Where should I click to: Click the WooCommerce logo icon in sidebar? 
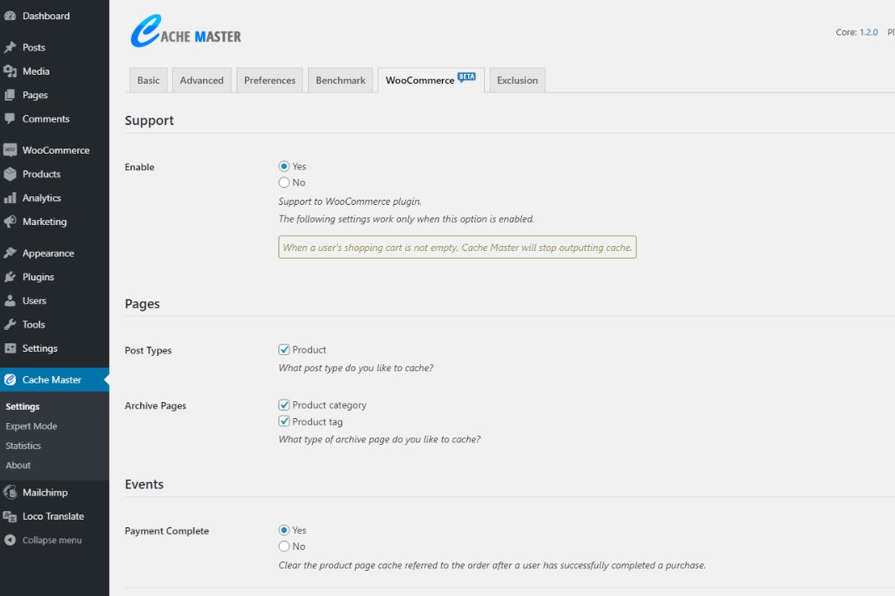[10, 150]
